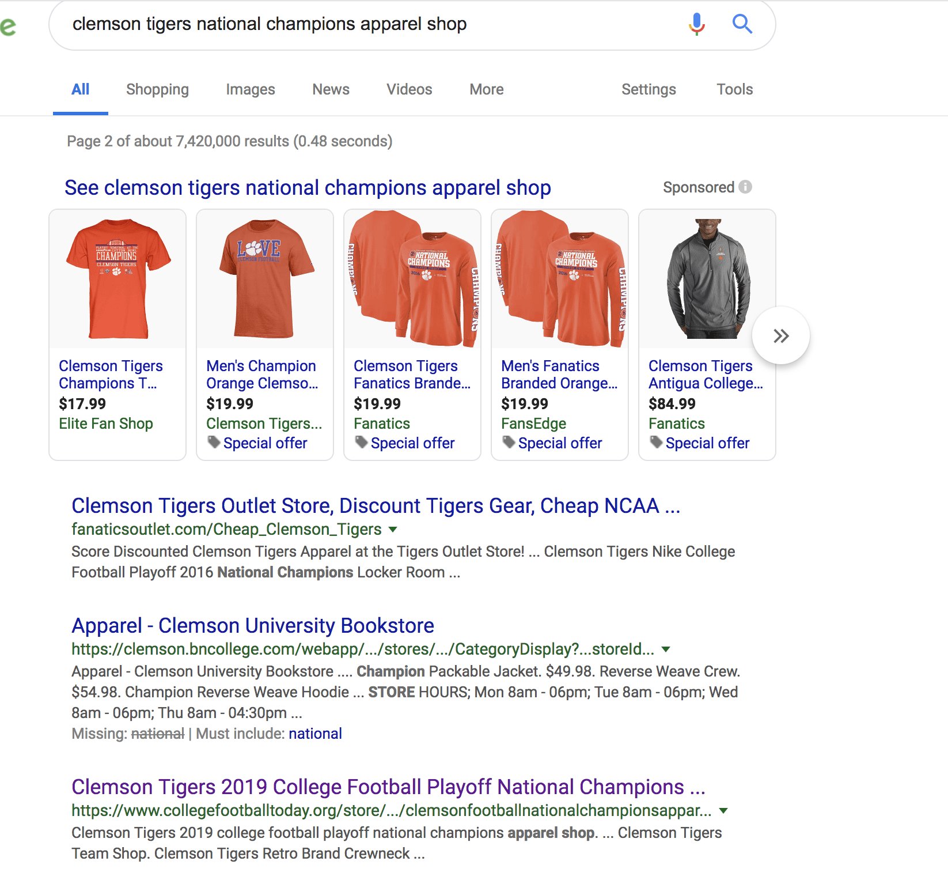This screenshot has width=948, height=884.
Task: Open the Settings menu
Action: click(x=649, y=89)
